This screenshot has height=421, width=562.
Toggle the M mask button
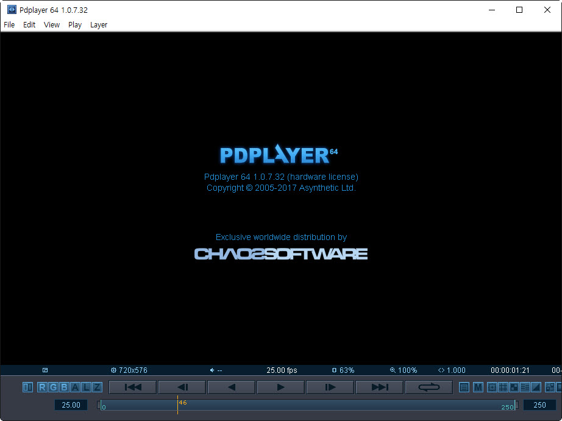coord(478,387)
